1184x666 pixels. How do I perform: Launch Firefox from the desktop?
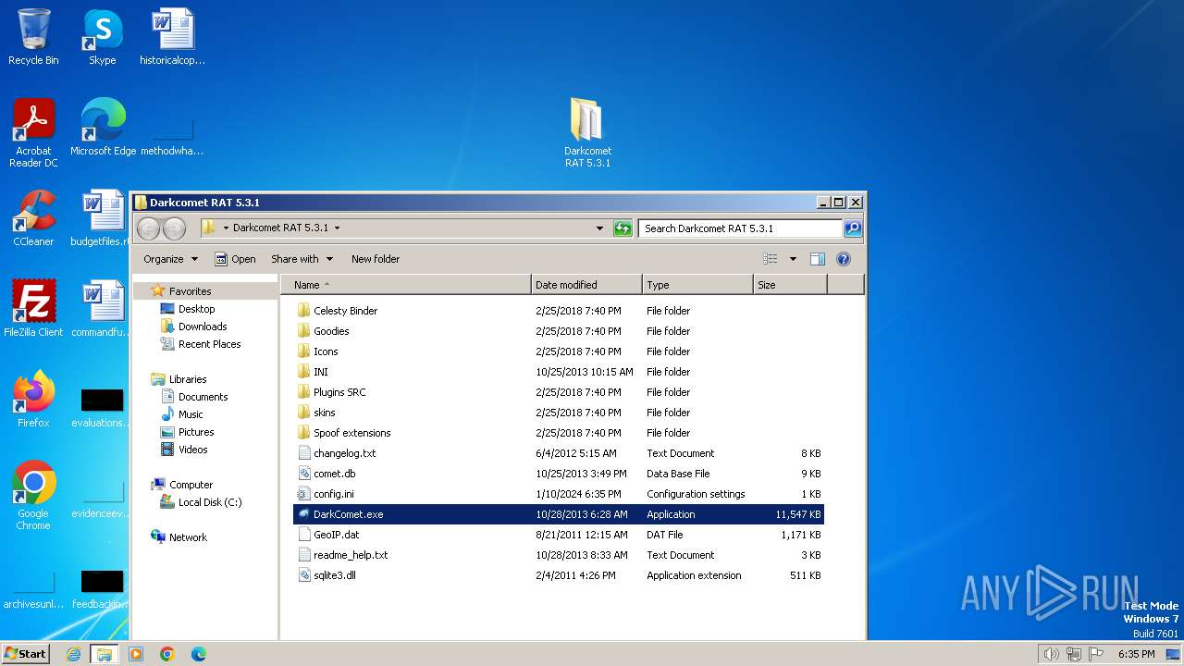33,400
